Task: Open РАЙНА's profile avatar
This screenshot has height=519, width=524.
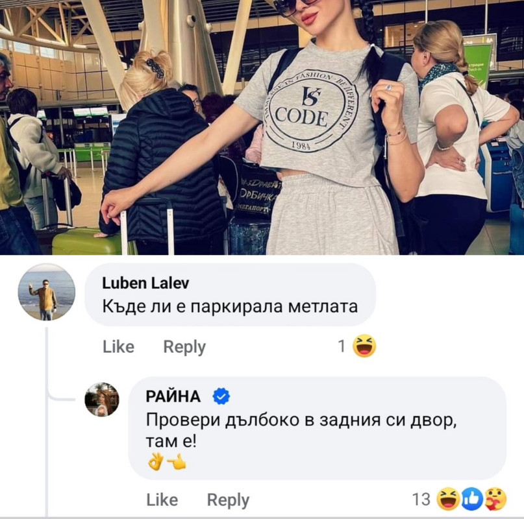Action: 101,400
